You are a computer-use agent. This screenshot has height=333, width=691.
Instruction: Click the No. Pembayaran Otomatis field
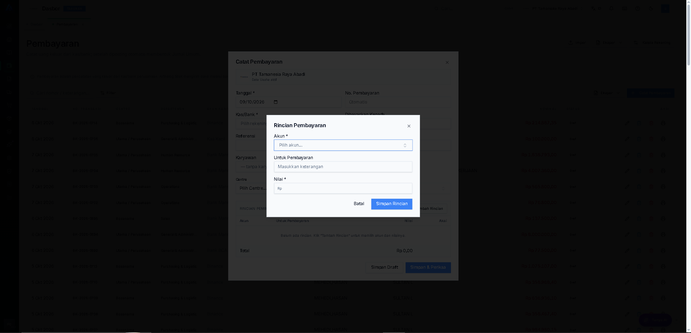pos(398,102)
